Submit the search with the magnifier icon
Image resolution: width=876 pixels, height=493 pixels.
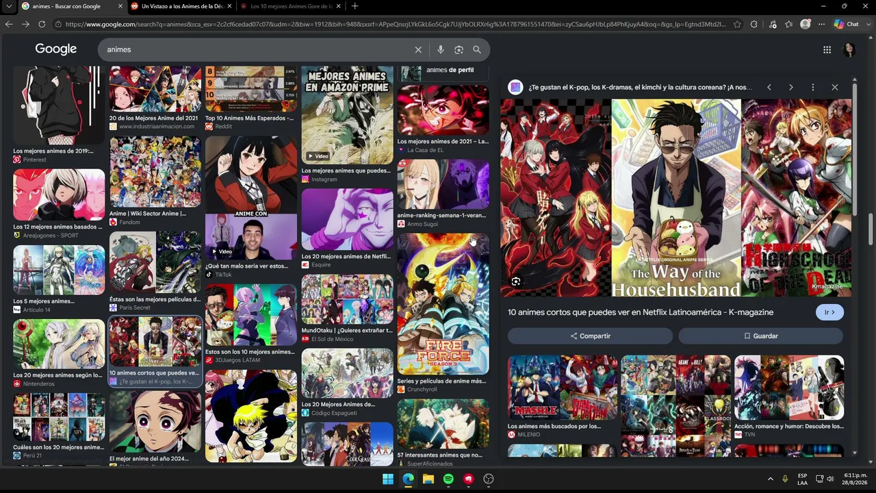(x=477, y=49)
